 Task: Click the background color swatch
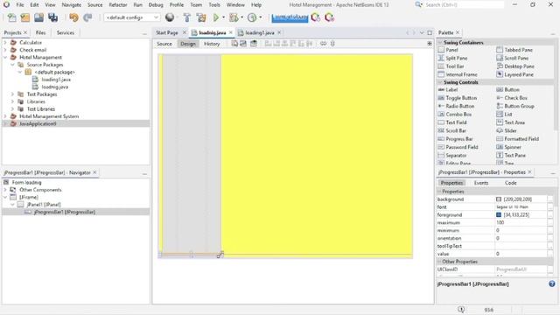point(499,199)
